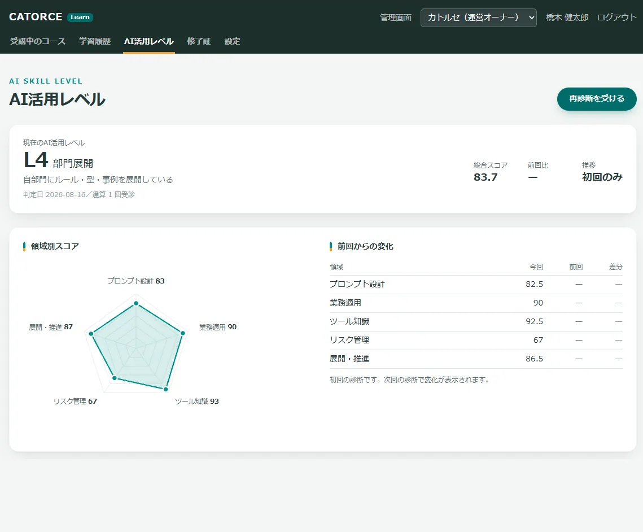Click the score 86.5 in table
643x532 pixels.
tap(535, 359)
